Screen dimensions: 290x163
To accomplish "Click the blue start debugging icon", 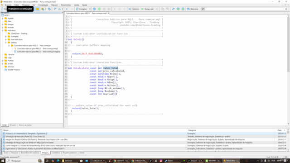I will pos(95,9).
